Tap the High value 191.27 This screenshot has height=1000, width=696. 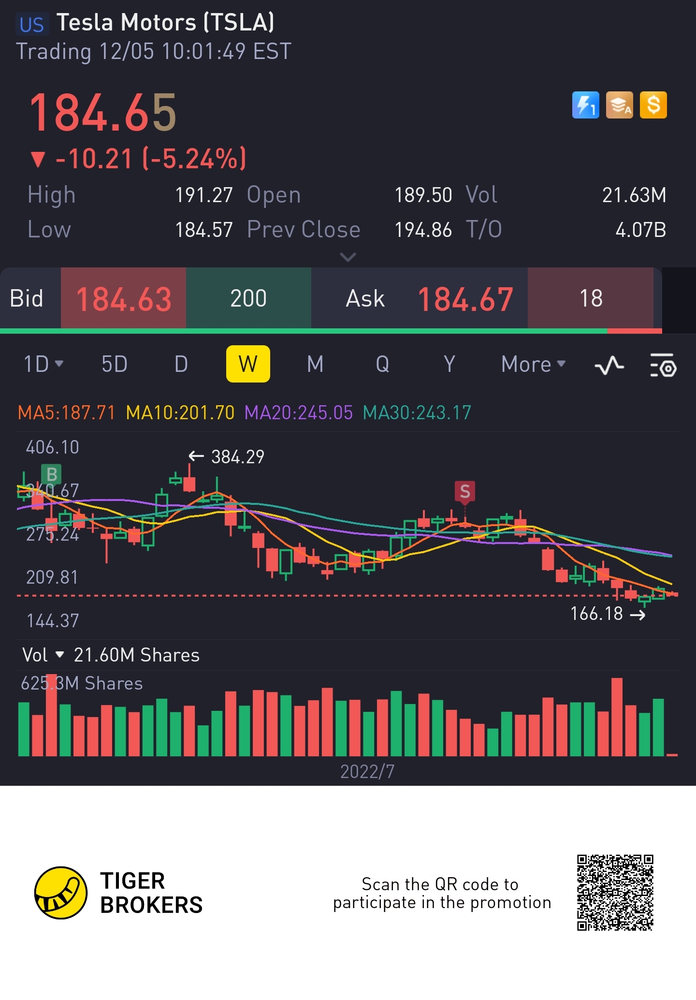[204, 195]
